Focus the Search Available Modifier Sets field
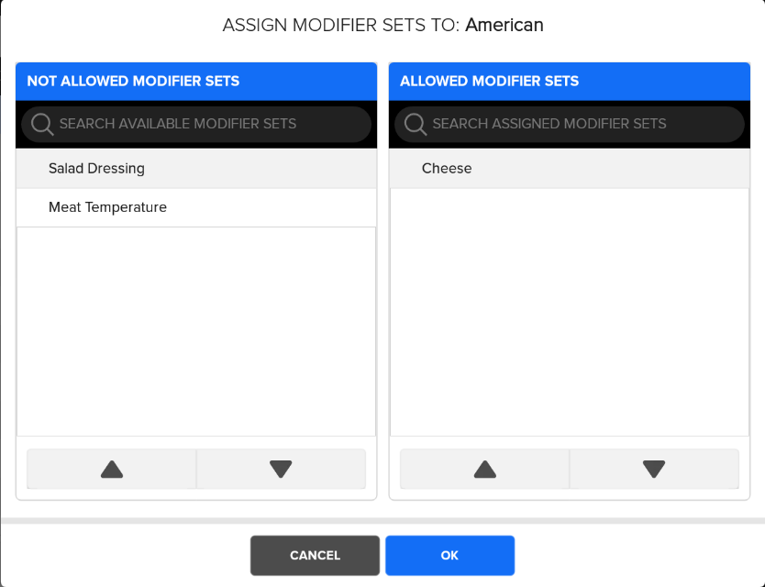The width and height of the screenshot is (765, 587). tap(211, 124)
